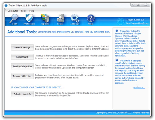Select the Tools toolbox icon

(60, 18)
